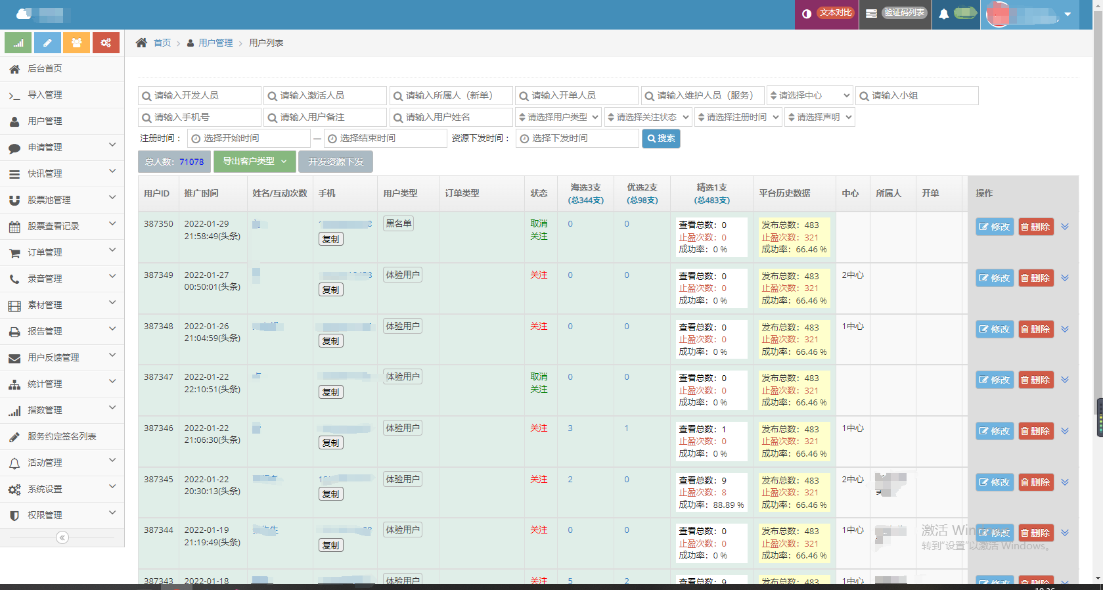Focus the 请输入手机号 search field
The height and width of the screenshot is (590, 1103).
(x=200, y=117)
